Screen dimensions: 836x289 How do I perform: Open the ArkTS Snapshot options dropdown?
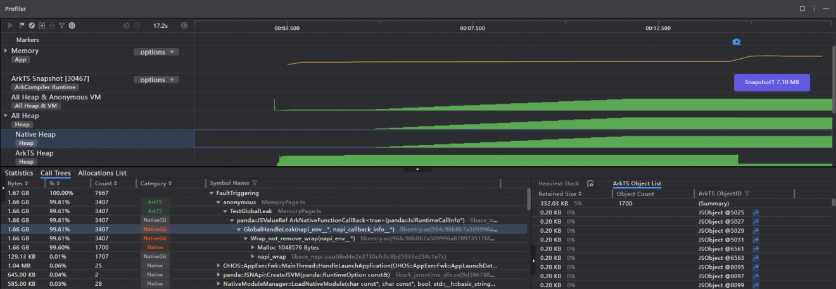point(156,80)
